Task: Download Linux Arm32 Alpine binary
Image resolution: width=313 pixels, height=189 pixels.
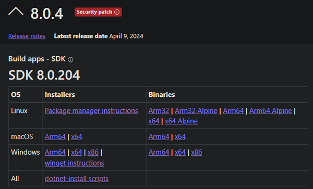Action: point(196,111)
